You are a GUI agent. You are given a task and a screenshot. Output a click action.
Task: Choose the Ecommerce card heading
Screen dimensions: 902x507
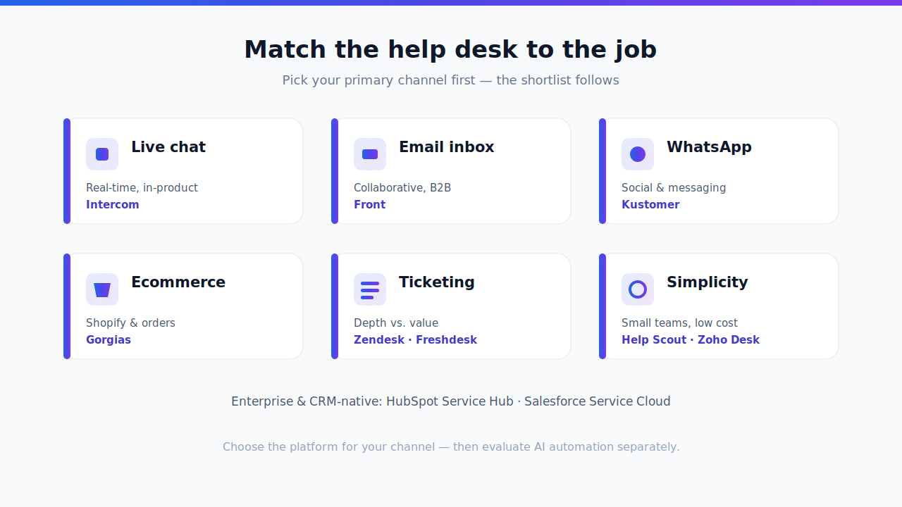point(178,282)
